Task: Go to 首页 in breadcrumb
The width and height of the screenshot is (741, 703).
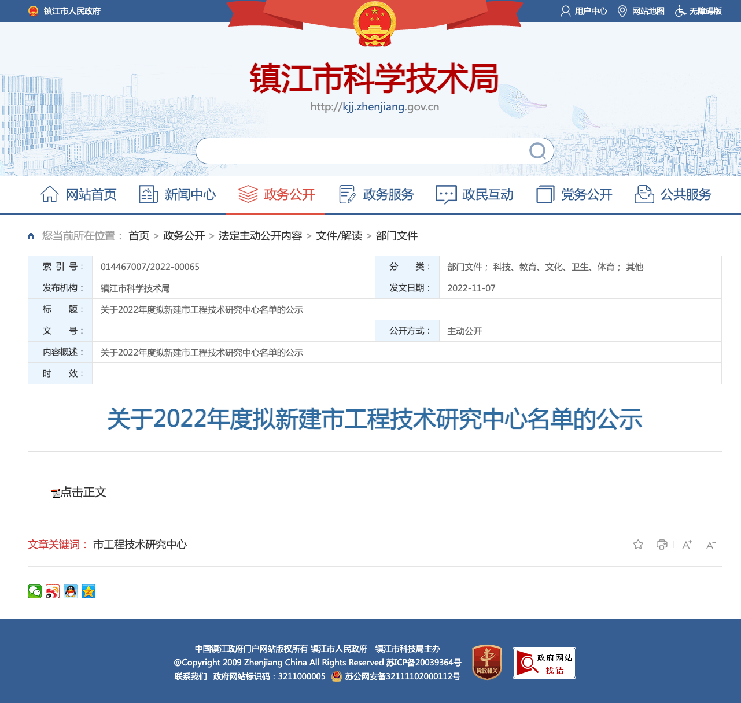Action: pos(139,236)
